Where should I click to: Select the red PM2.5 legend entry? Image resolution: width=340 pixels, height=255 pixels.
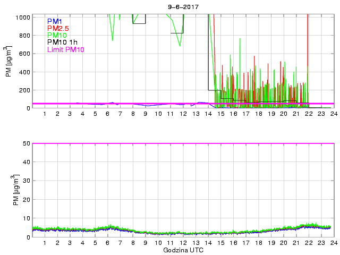click(57, 28)
